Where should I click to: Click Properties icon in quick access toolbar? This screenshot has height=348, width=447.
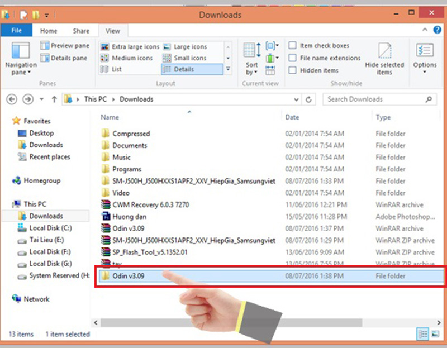pos(23,15)
